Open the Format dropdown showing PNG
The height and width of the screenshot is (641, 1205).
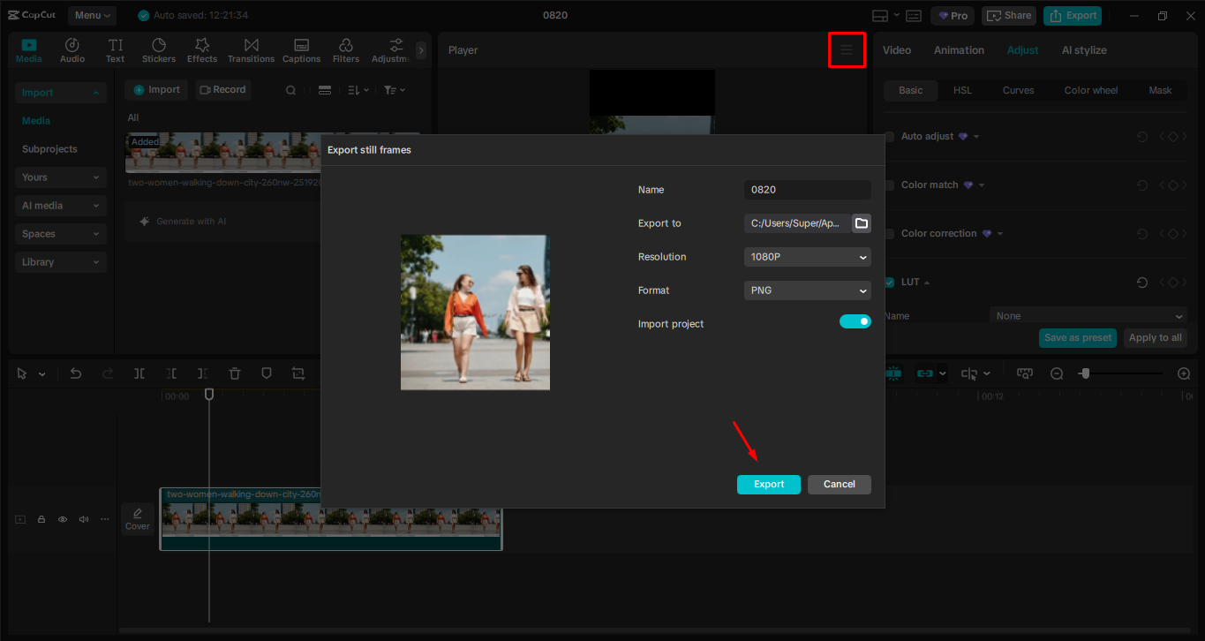pyautogui.click(x=806, y=290)
